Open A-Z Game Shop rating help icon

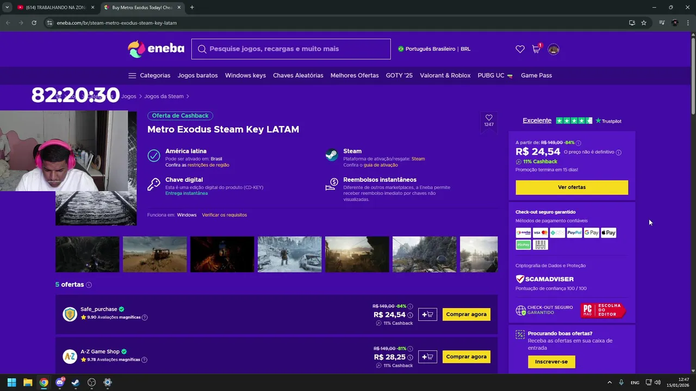coord(145,360)
